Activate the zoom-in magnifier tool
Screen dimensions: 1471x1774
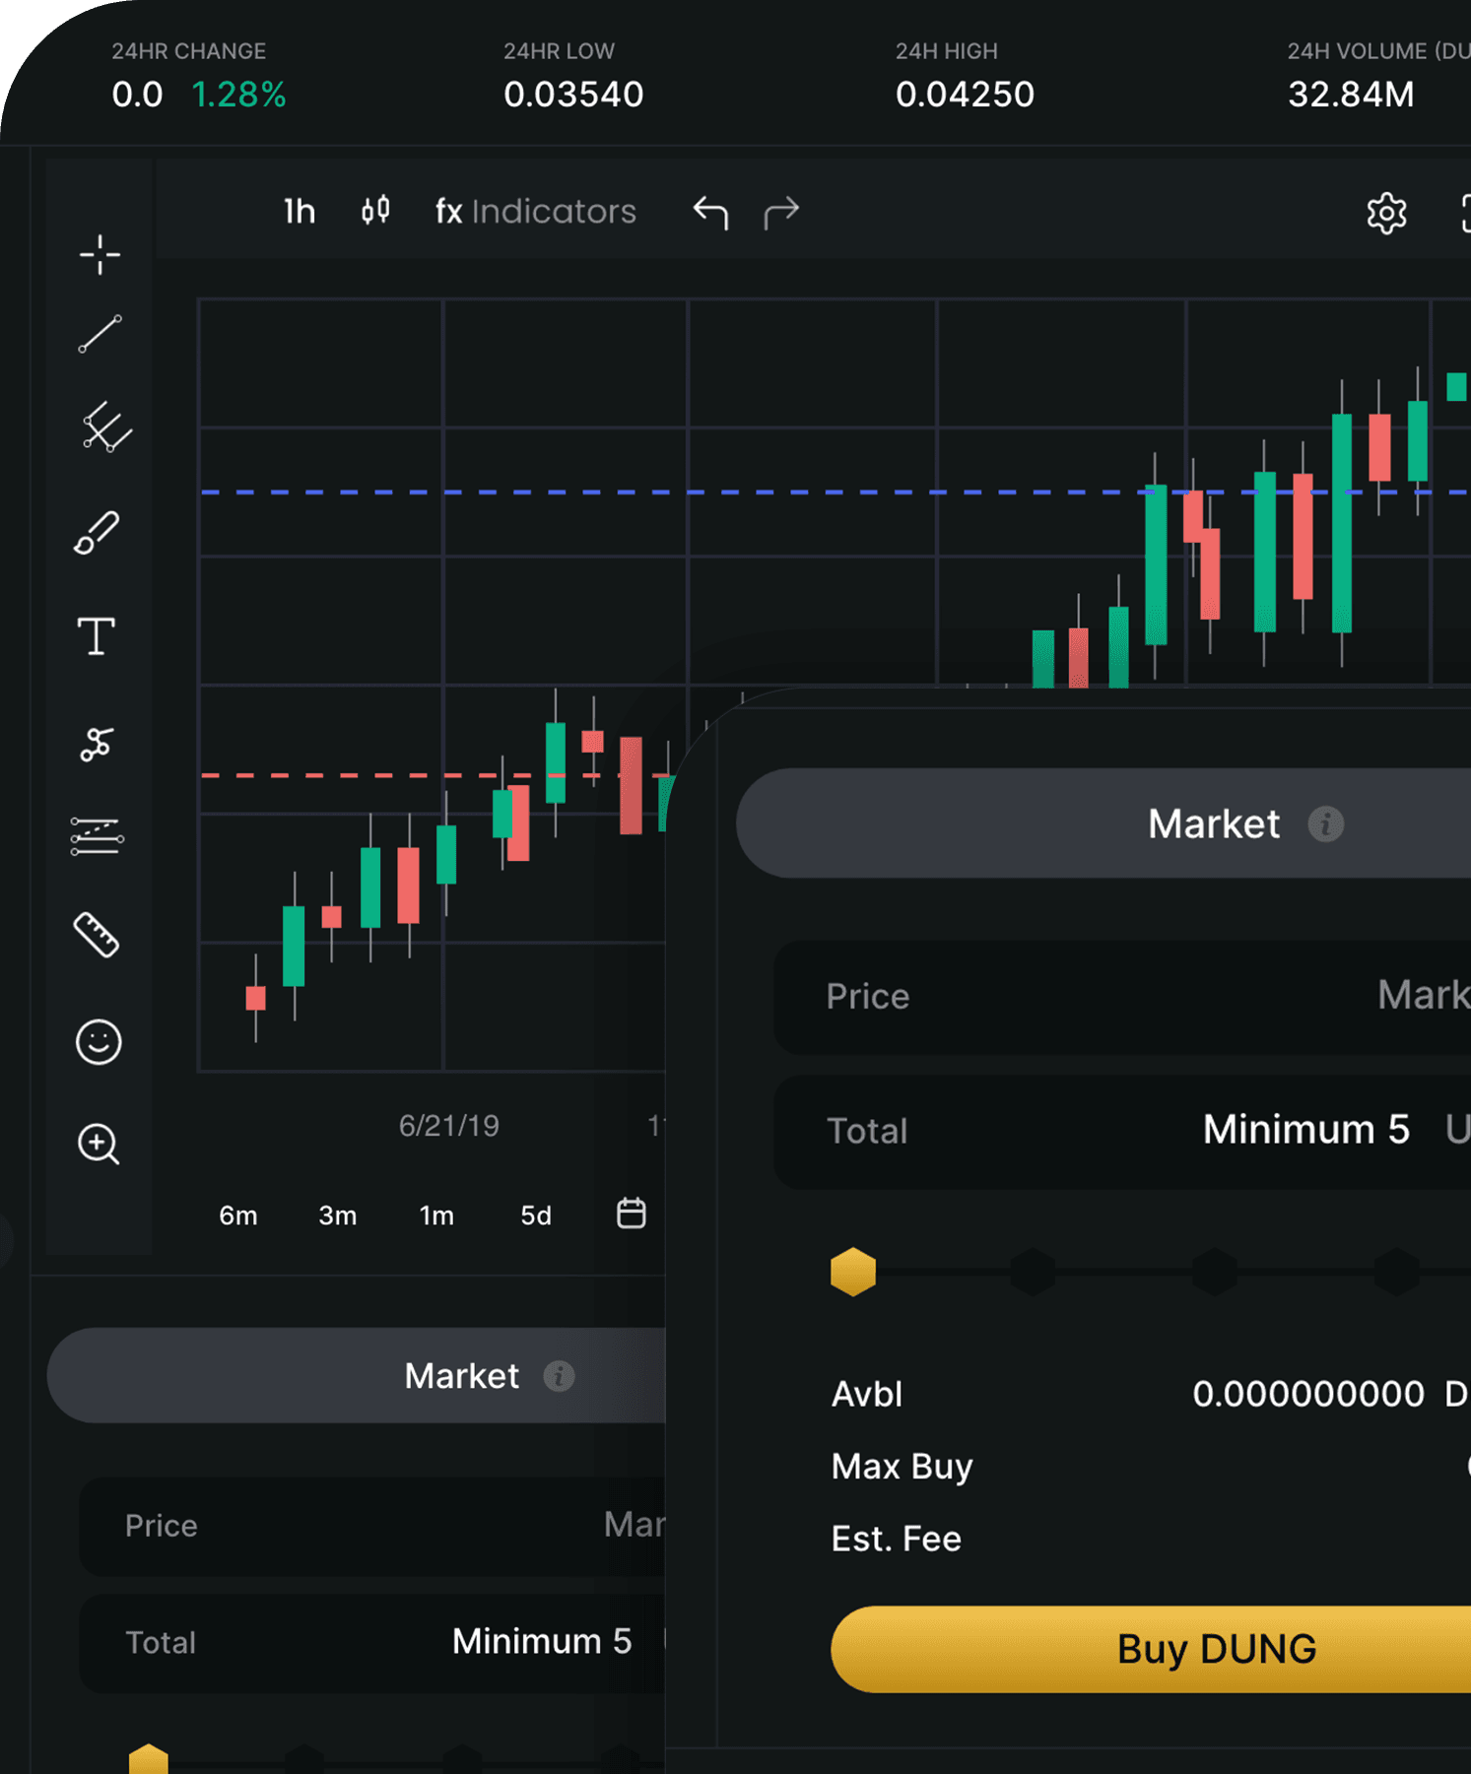(98, 1144)
